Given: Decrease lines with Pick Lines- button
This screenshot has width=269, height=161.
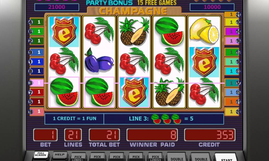Looking at the screenshot, I should [78, 158].
